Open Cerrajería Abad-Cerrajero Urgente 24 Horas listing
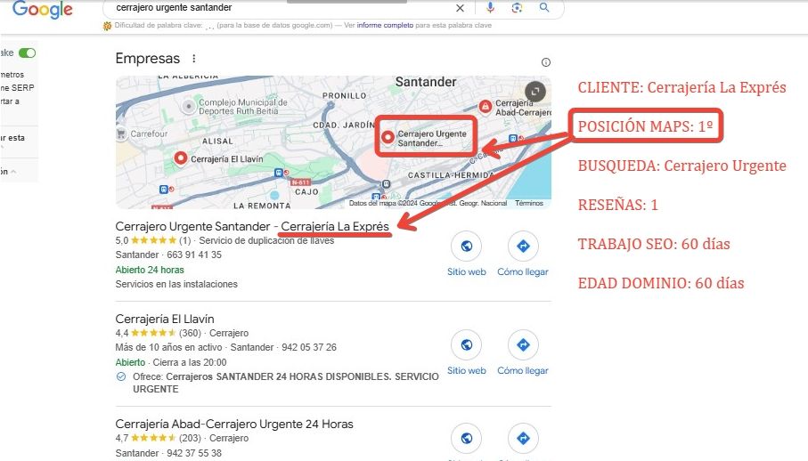 click(234, 424)
